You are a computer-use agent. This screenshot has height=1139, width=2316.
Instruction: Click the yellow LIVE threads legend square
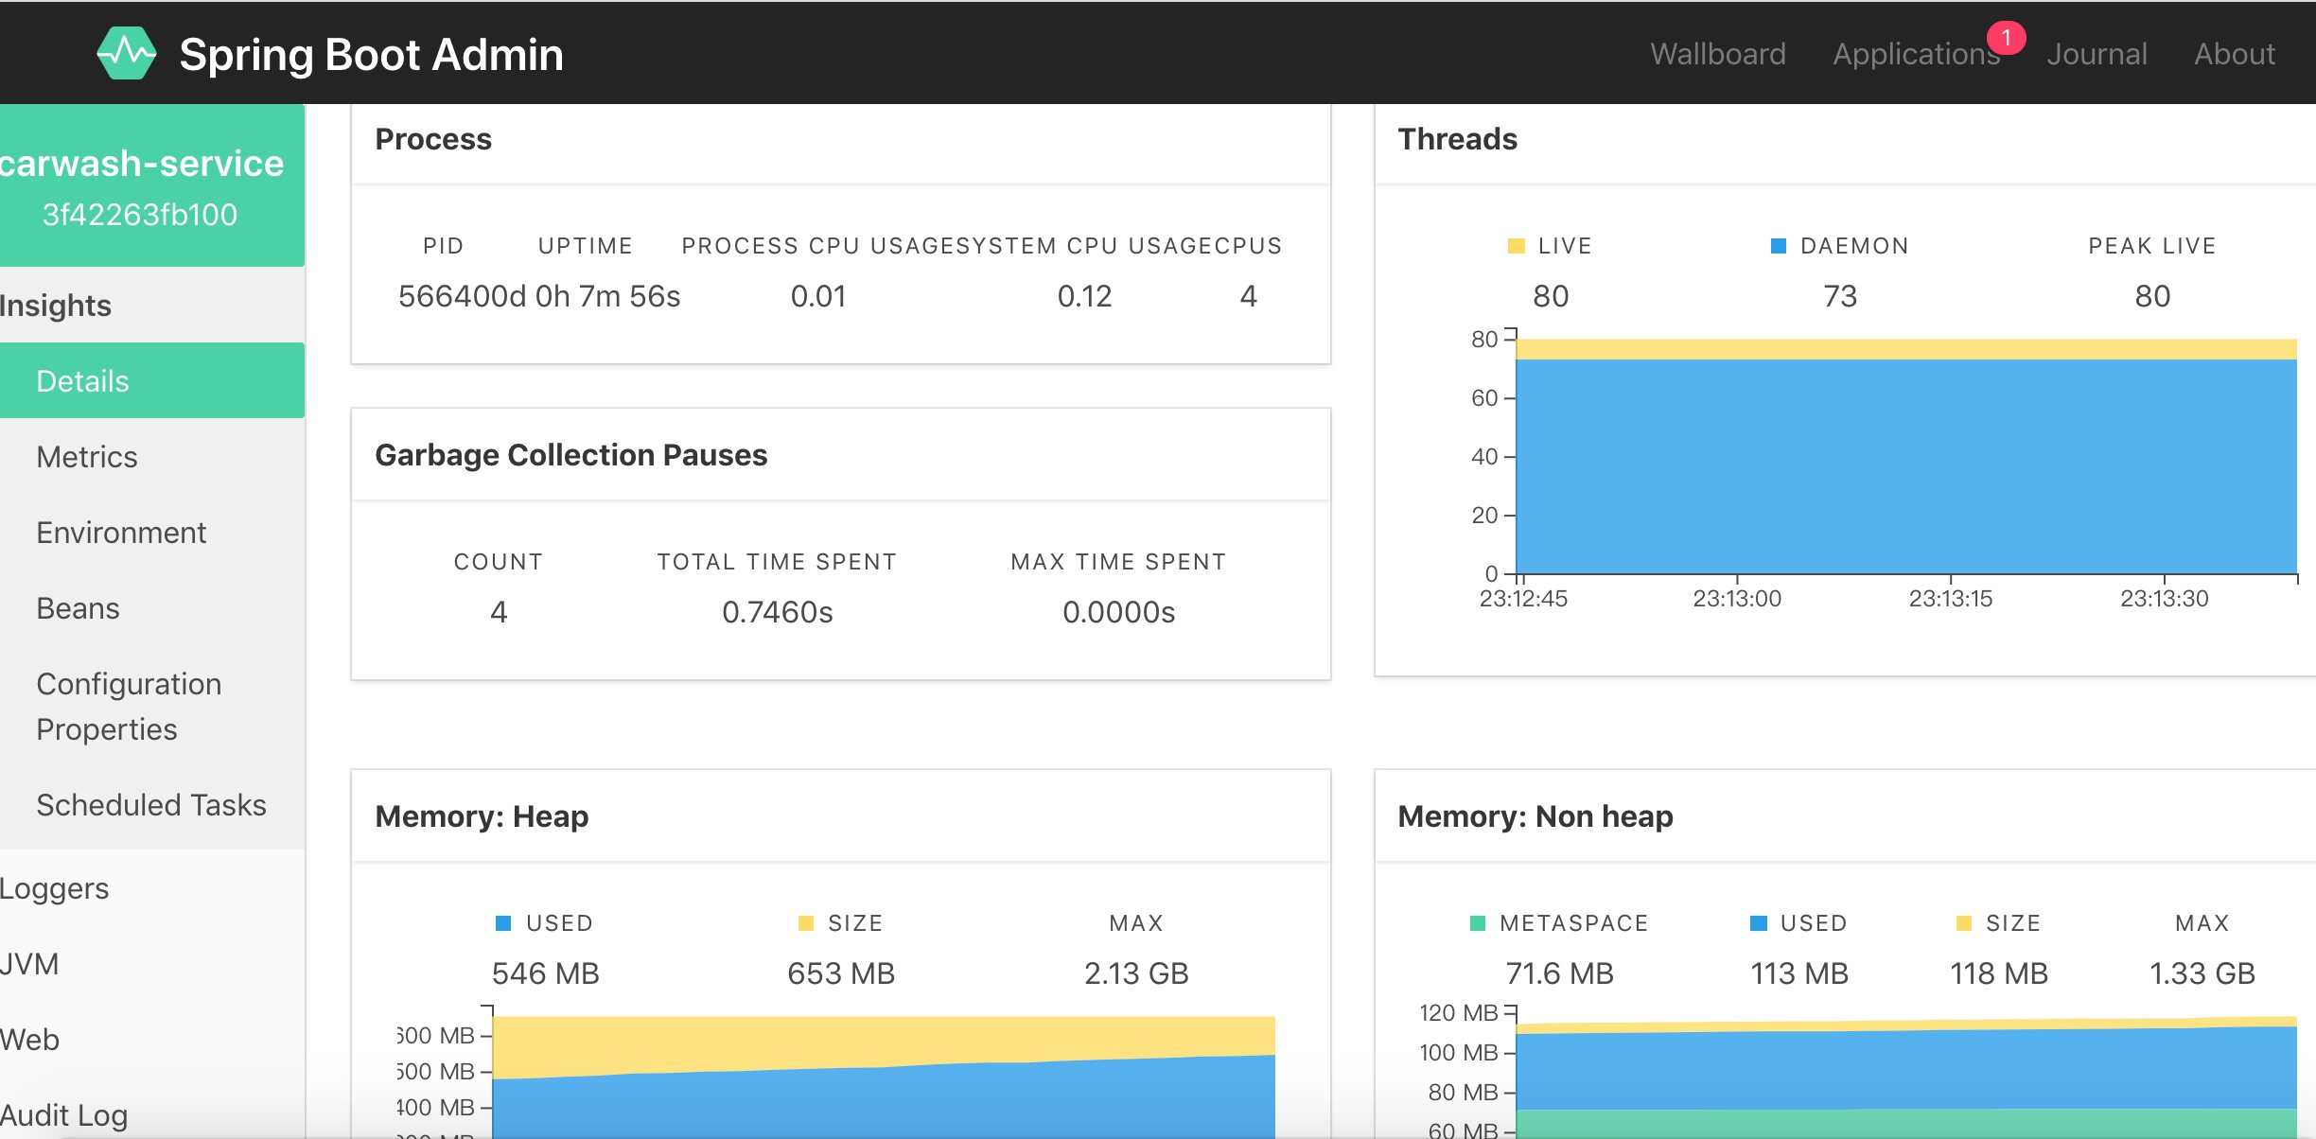pyautogui.click(x=1516, y=246)
